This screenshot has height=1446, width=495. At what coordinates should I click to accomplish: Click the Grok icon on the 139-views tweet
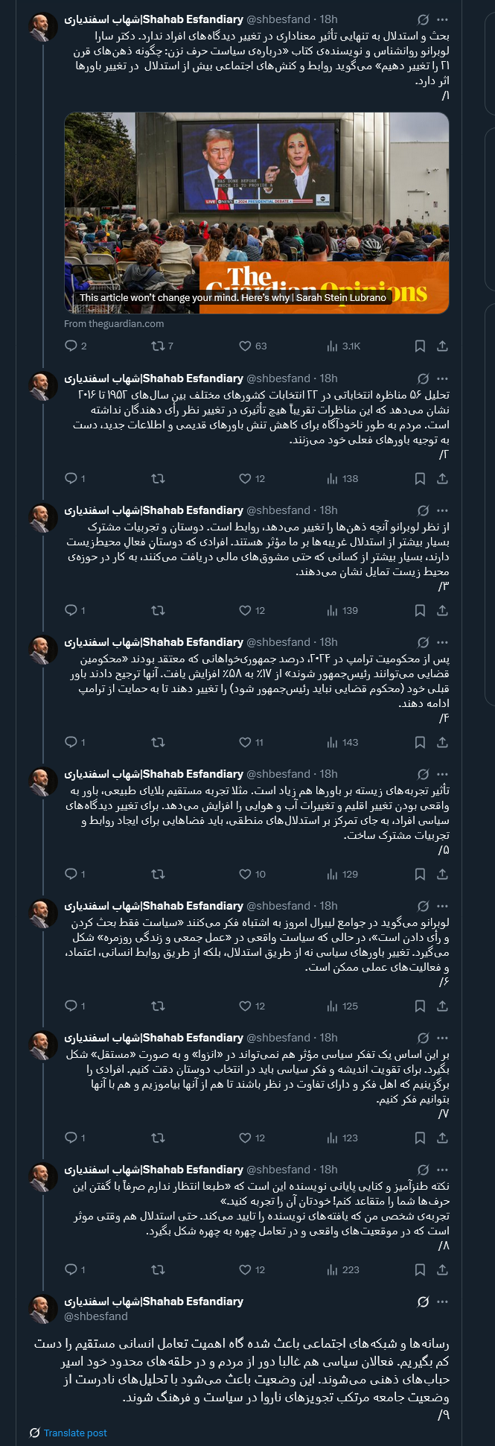coord(423,510)
